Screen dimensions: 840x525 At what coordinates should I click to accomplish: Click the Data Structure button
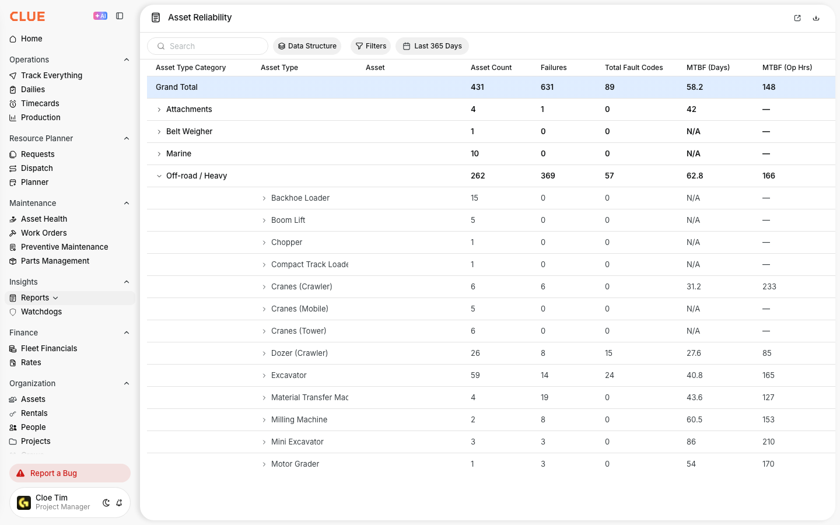[307, 46]
